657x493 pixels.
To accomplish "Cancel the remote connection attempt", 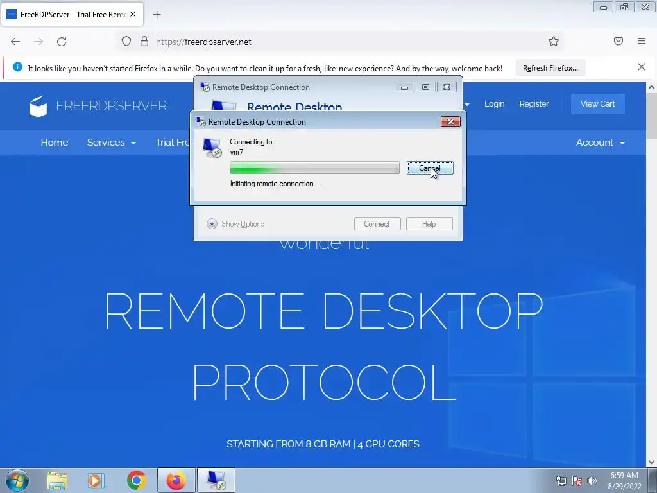I will pyautogui.click(x=430, y=168).
